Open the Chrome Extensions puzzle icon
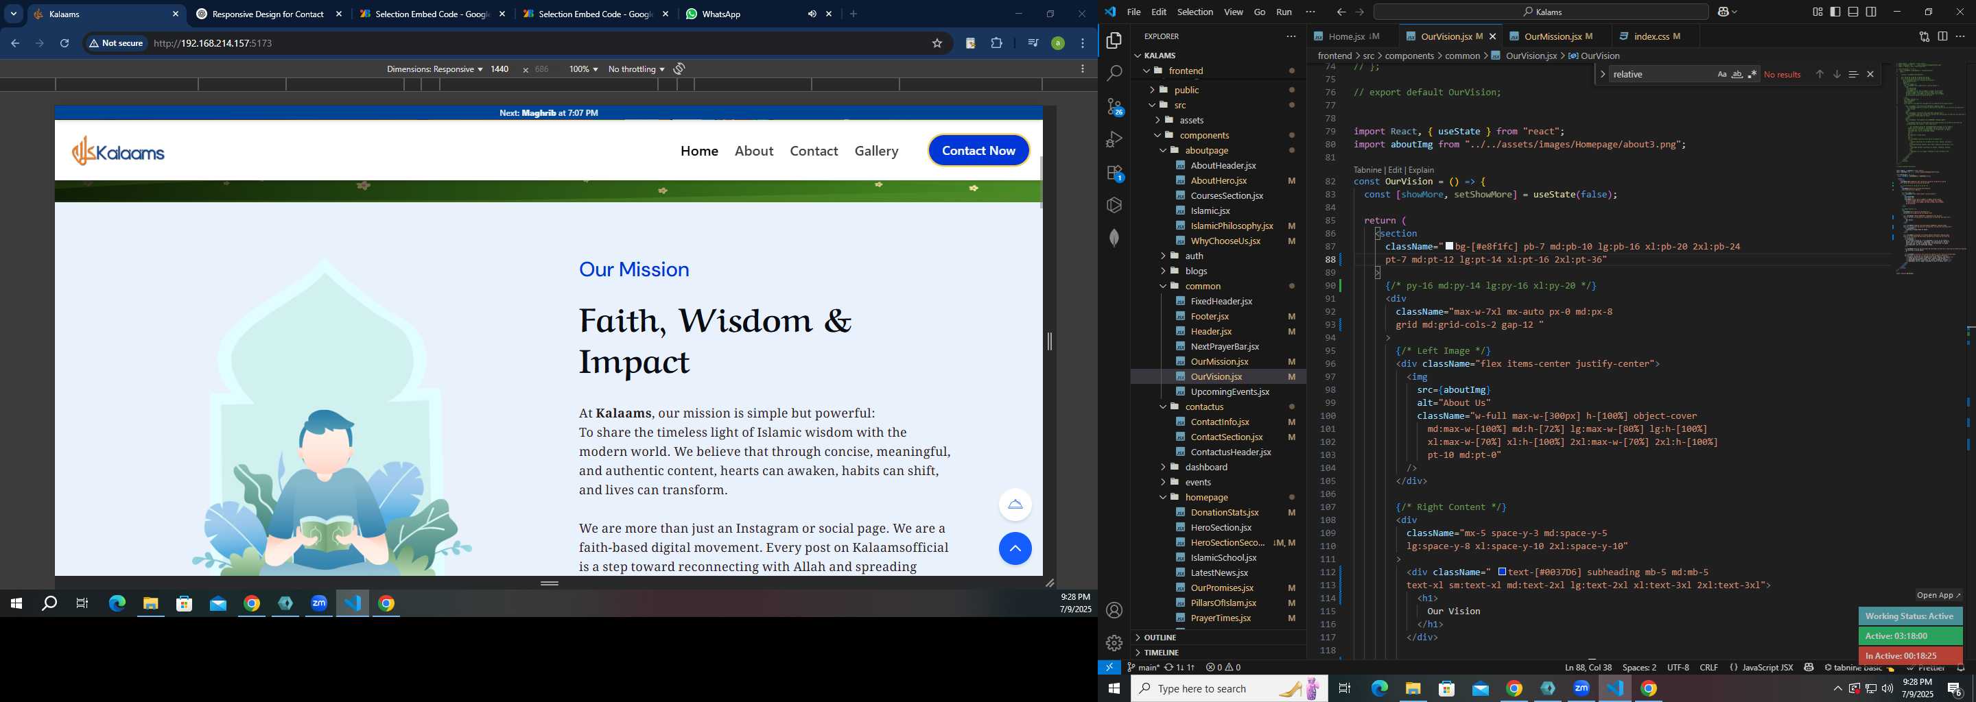Image resolution: width=1976 pixels, height=702 pixels. click(996, 44)
